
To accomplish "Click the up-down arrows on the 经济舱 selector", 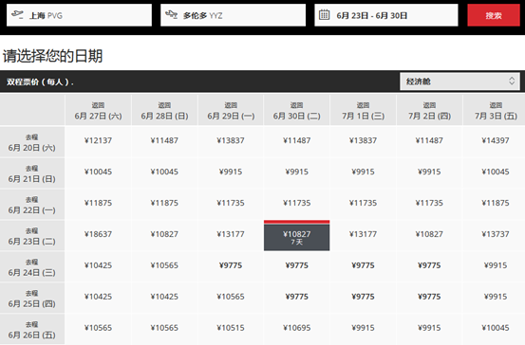I will [x=512, y=81].
